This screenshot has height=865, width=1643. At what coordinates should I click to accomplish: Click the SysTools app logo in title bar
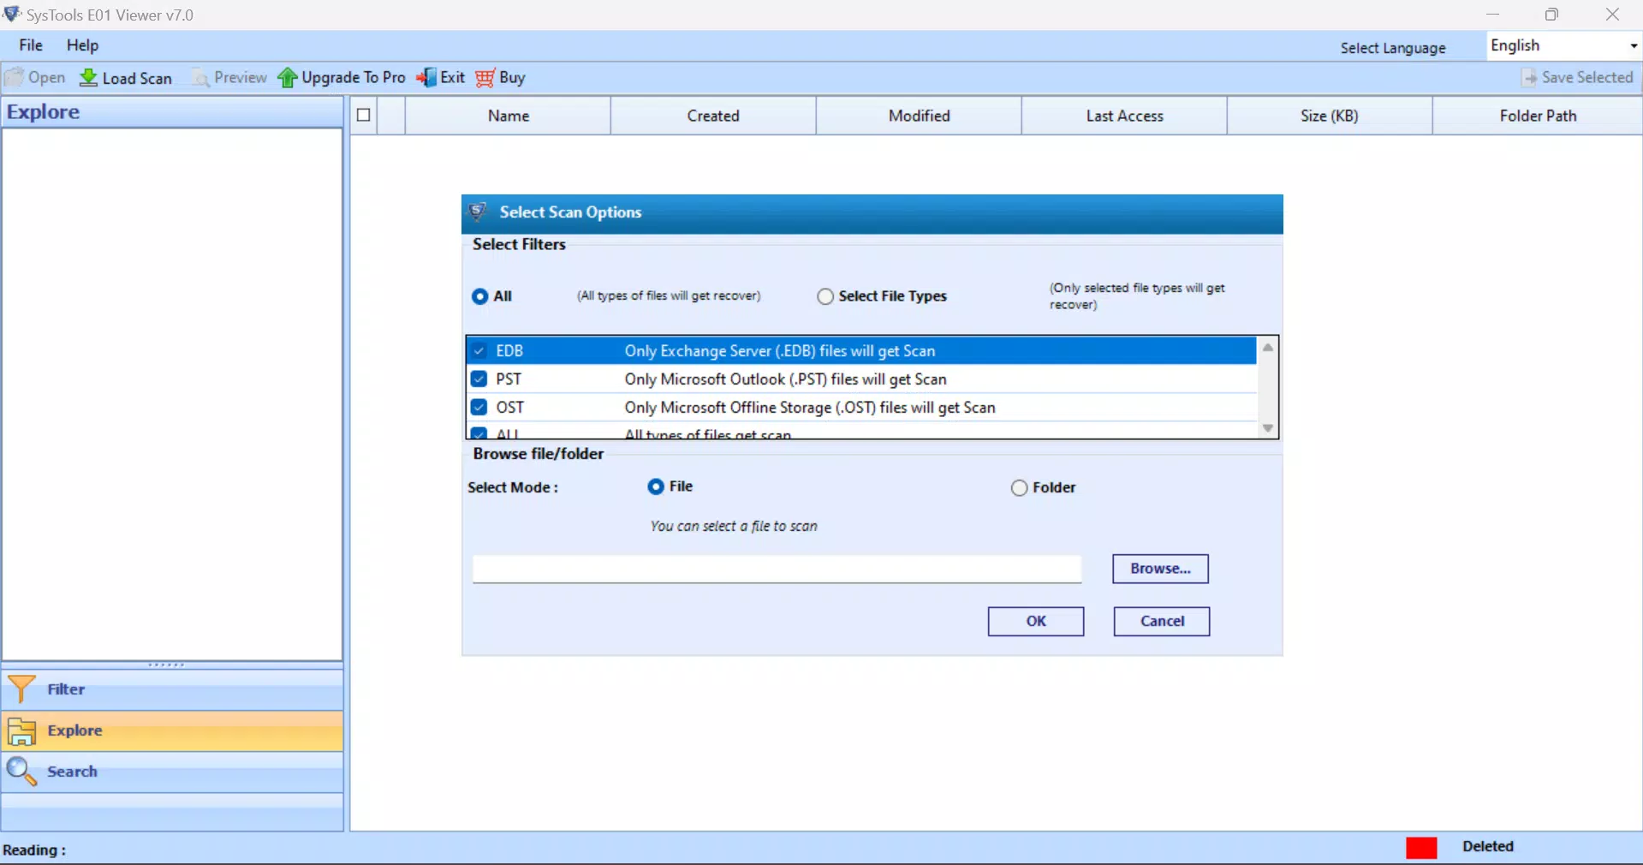tap(12, 15)
